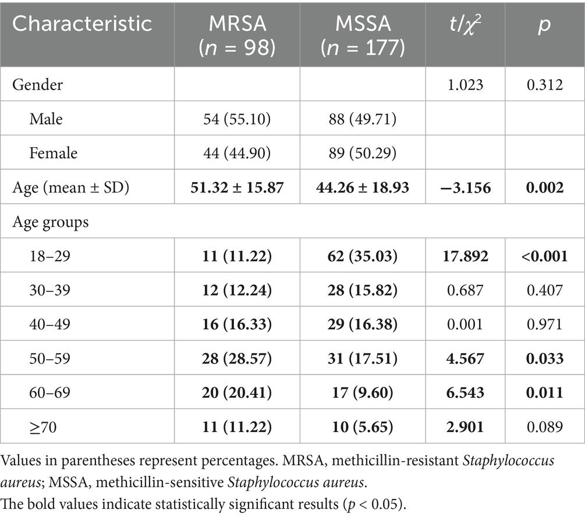Select the chi-square value 17.892

(x=465, y=256)
